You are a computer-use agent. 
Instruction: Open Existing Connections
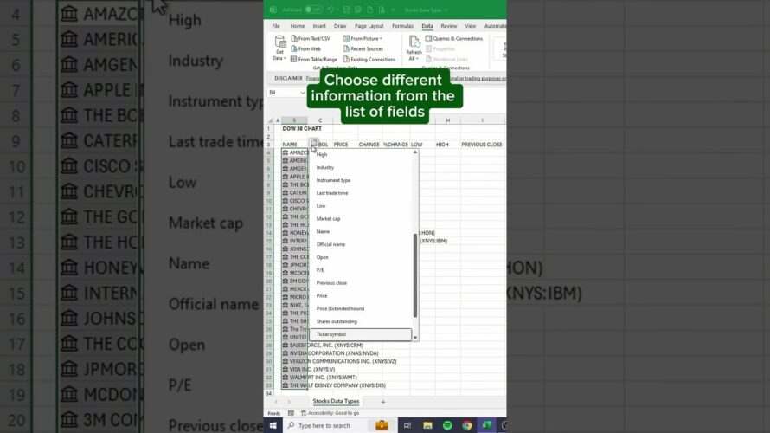coord(369,60)
